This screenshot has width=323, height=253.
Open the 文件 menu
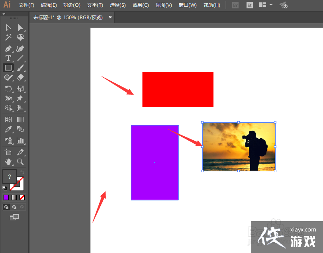click(x=26, y=5)
